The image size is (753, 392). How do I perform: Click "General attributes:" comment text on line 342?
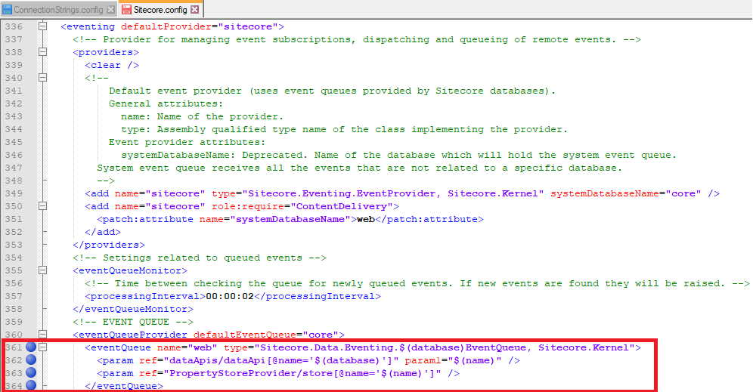coord(166,103)
